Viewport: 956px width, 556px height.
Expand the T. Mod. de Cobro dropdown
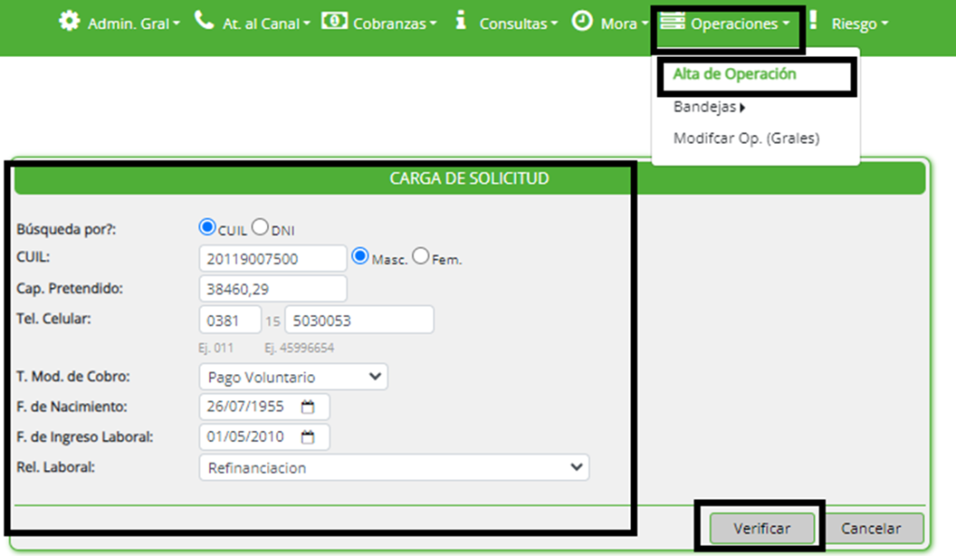click(293, 377)
